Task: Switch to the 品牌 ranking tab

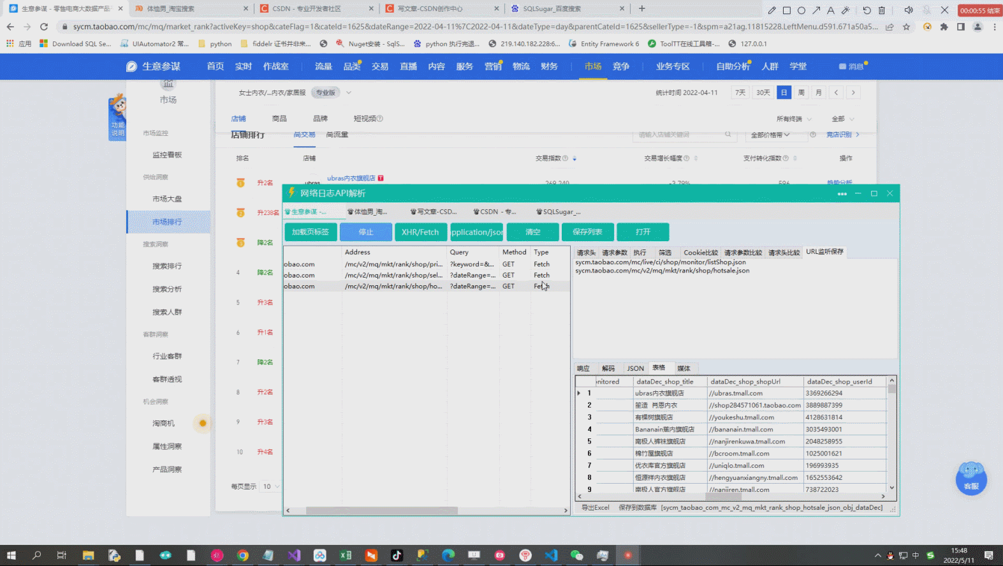Action: (x=320, y=119)
